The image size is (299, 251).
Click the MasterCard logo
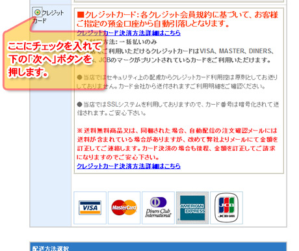(x=124, y=207)
